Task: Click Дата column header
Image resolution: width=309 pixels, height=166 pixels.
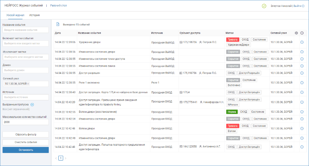Action: 58,33
